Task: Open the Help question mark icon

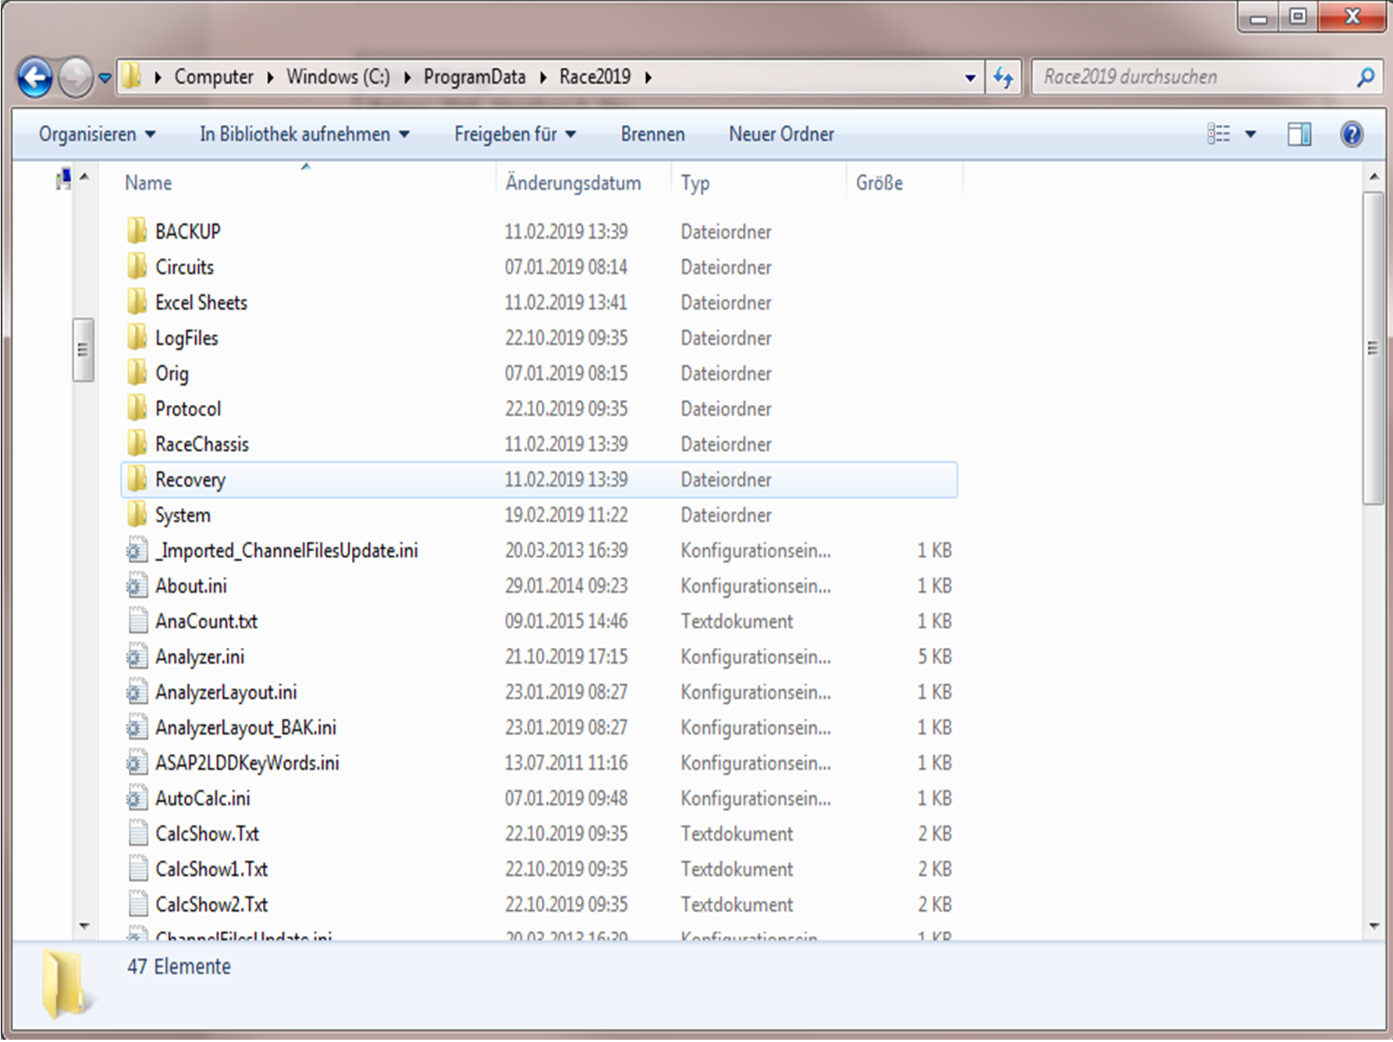Action: click(x=1351, y=134)
